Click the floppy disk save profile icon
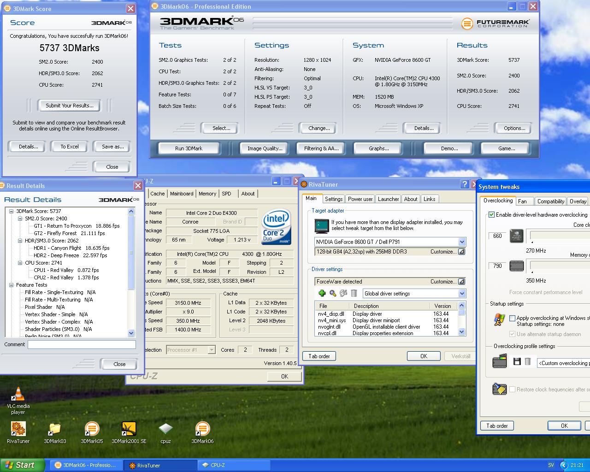590x472 pixels. pos(517,362)
